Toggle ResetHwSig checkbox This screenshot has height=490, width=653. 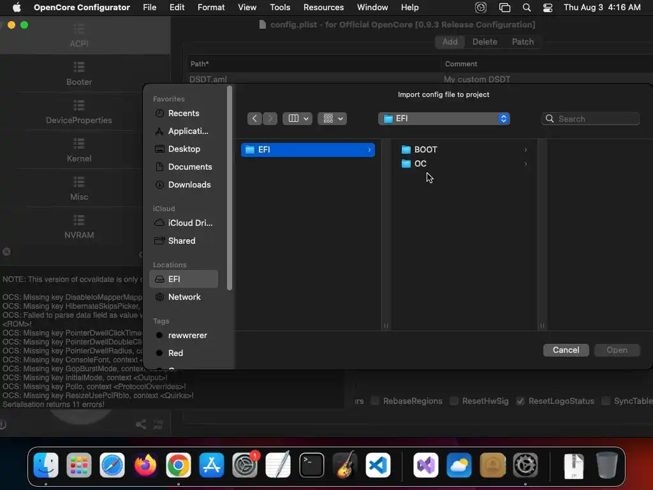pos(454,401)
